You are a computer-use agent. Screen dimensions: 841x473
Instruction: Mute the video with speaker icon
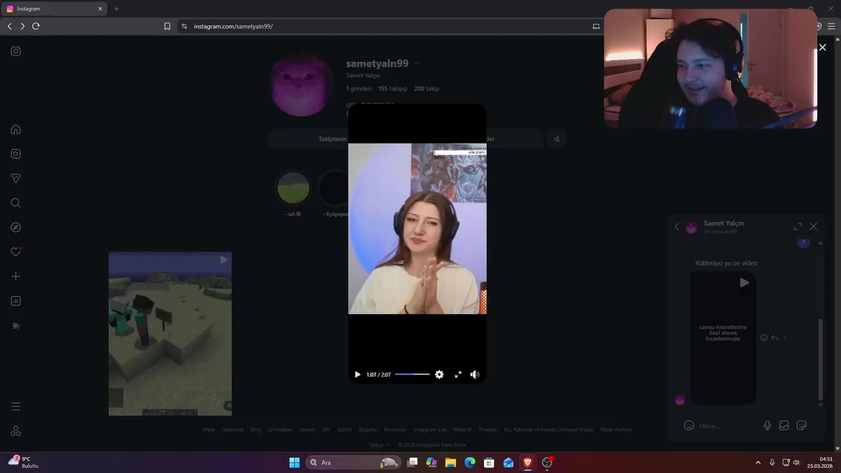[474, 374]
